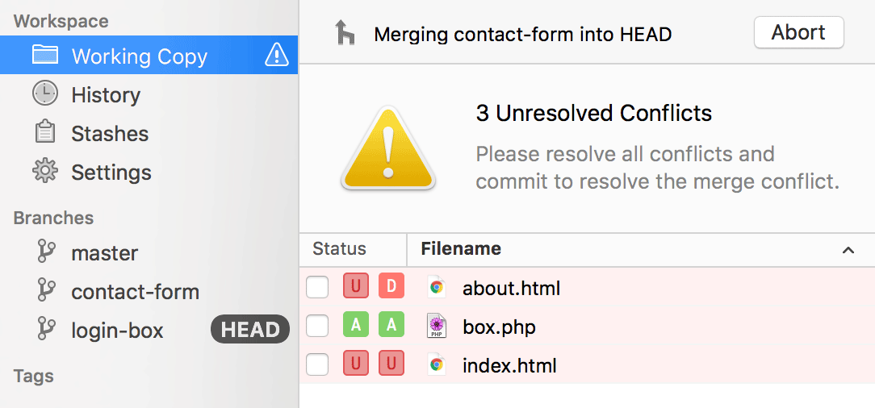Sort files by the Status column
875x408 pixels.
pyautogui.click(x=339, y=249)
